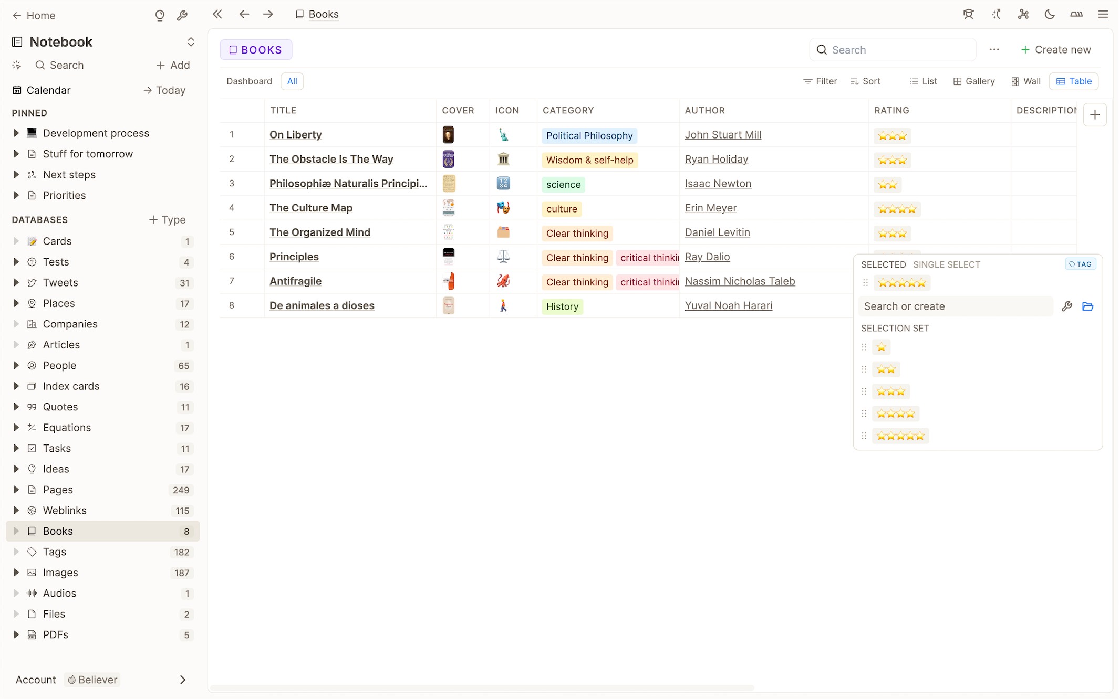Screen dimensions: 1120x699
Task: Switch to Wall view
Action: click(x=1026, y=81)
